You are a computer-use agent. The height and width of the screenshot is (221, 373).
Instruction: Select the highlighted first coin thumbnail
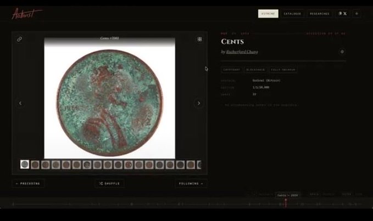pyautogui.click(x=25, y=165)
